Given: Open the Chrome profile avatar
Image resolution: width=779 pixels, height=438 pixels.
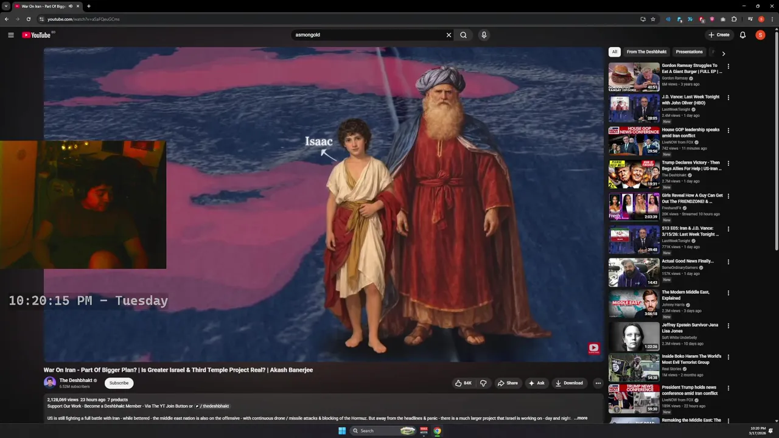Looking at the screenshot, I should [x=761, y=19].
